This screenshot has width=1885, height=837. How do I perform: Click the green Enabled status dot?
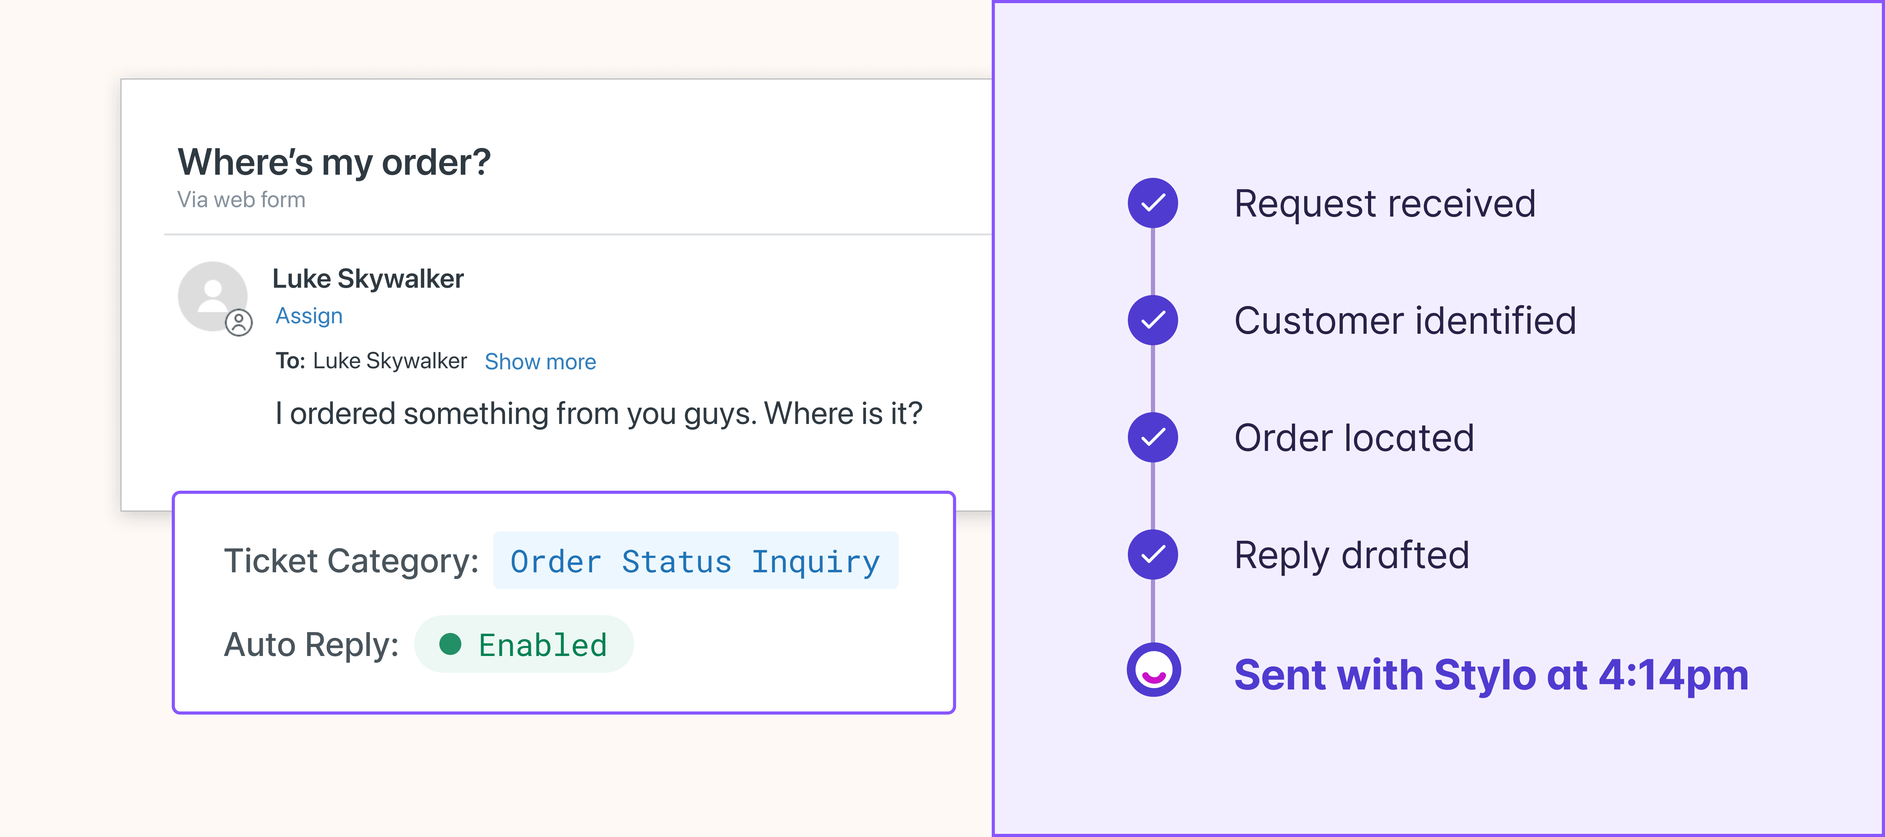pyautogui.click(x=450, y=644)
